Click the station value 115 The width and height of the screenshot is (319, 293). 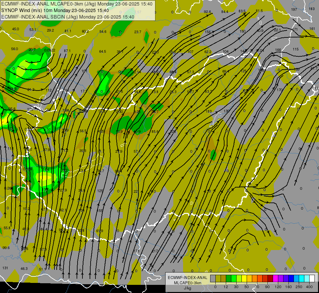(x=296, y=49)
